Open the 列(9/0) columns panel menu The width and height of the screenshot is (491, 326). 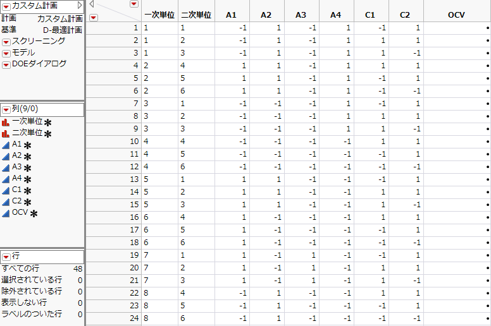pyautogui.click(x=6, y=110)
